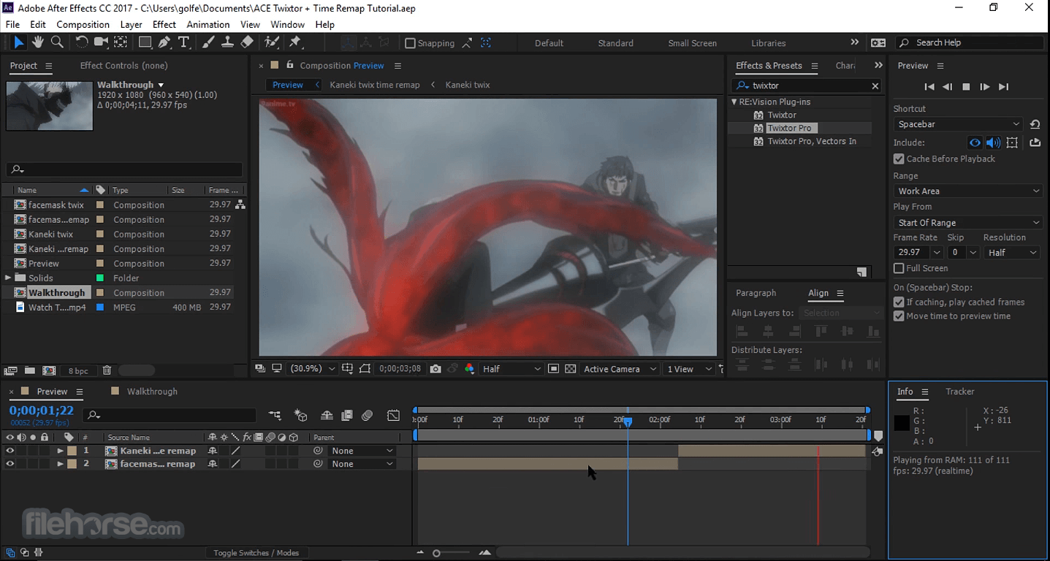1050x561 pixels.
Task: Select the Zoom tool
Action: pos(57,42)
